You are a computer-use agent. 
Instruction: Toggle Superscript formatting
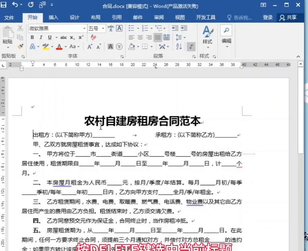click(81, 37)
